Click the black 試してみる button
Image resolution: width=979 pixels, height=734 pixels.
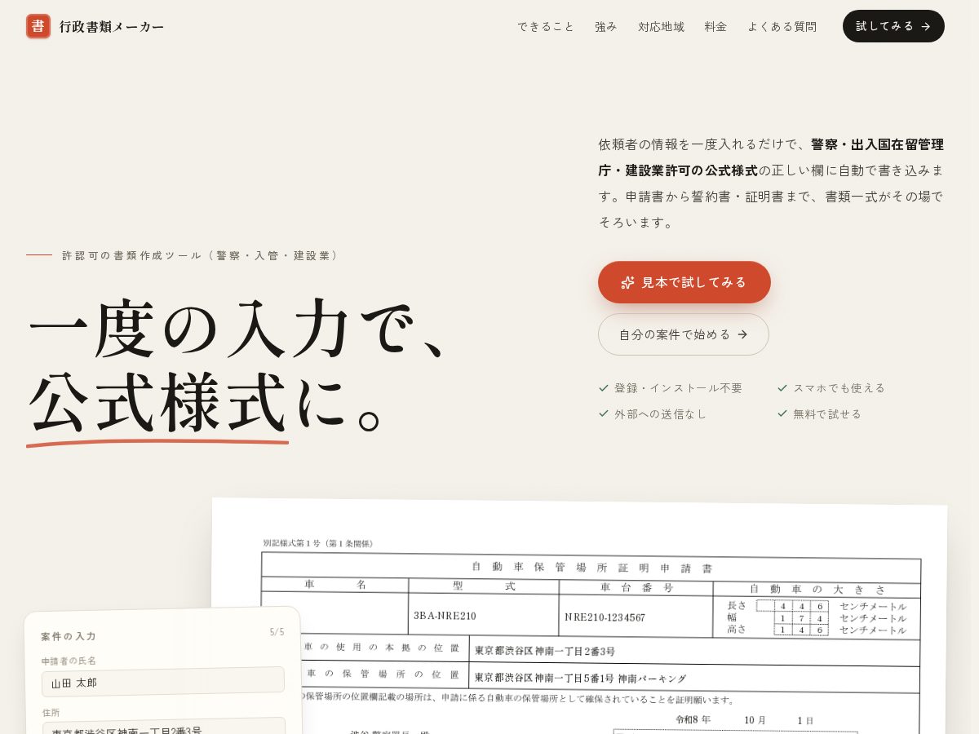point(893,26)
